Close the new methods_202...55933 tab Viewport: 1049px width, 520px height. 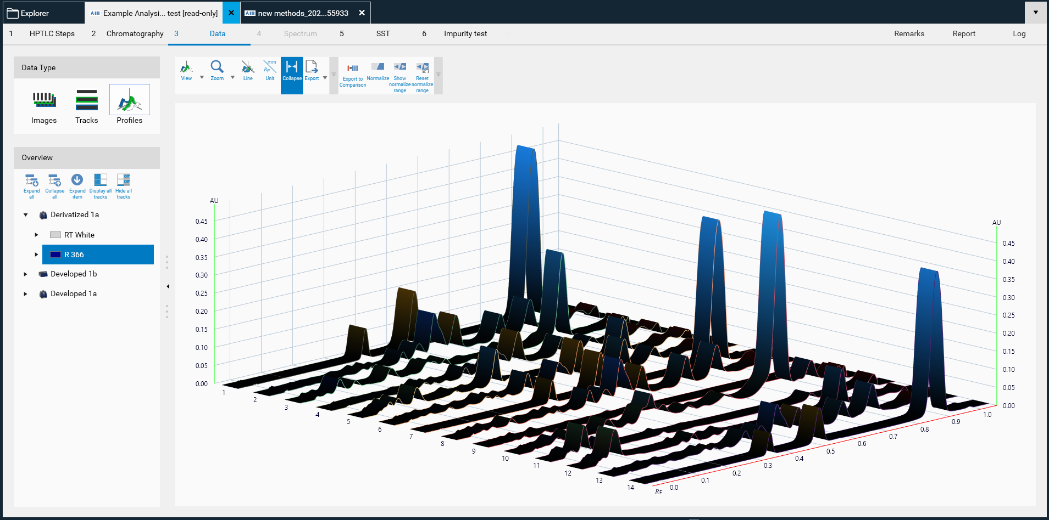362,13
